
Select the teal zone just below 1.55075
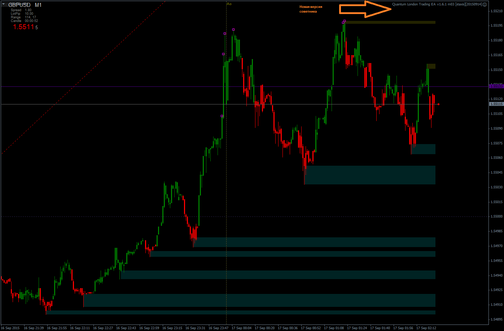423,149
